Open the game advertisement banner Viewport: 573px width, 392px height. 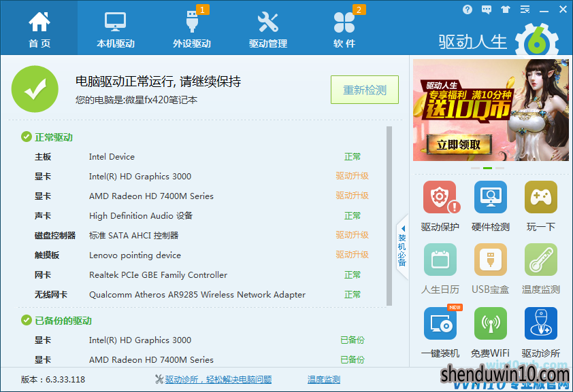coord(491,110)
